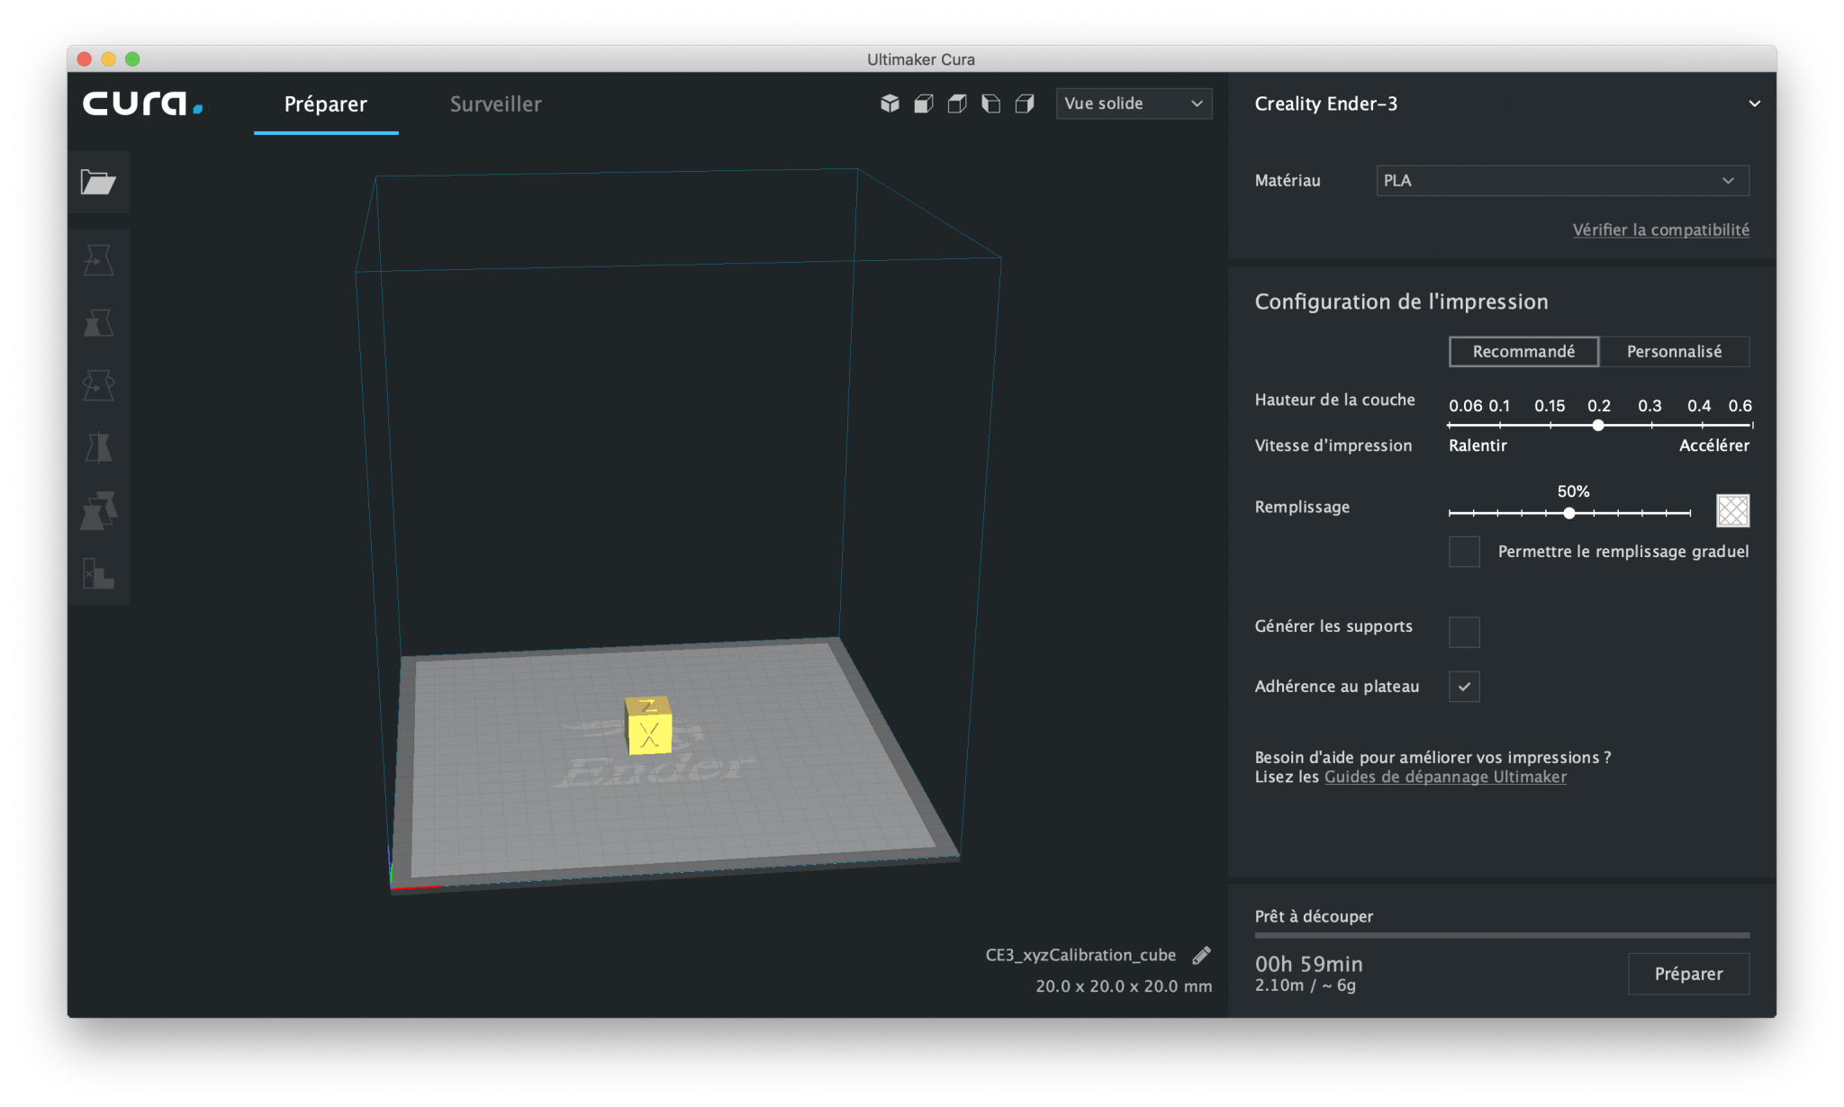Switch to the Surveiller tab
This screenshot has width=1844, height=1107.
(495, 104)
